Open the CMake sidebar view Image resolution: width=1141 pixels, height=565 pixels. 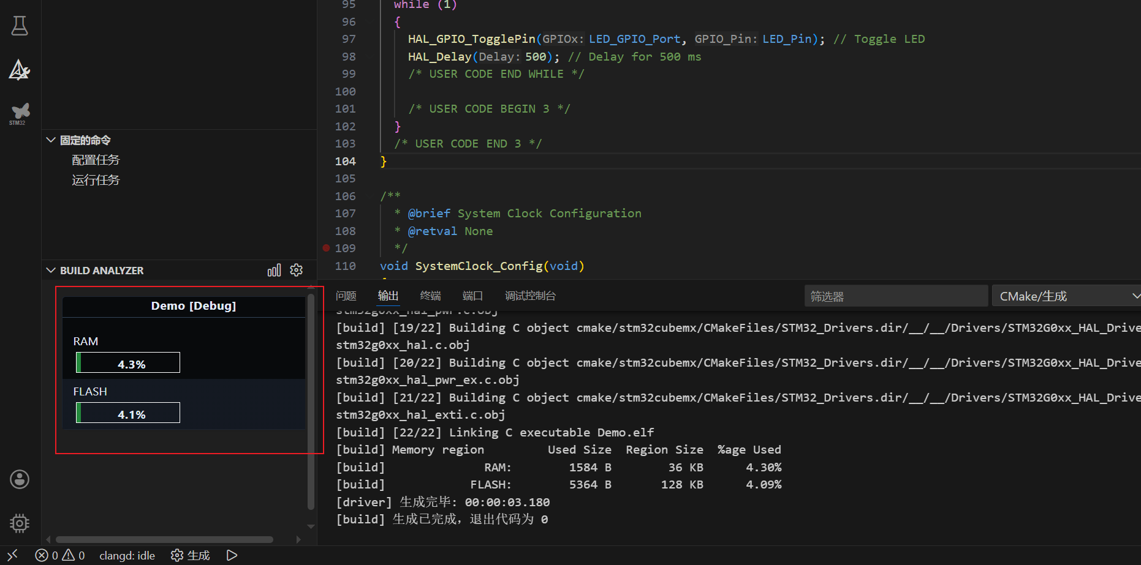tap(20, 70)
